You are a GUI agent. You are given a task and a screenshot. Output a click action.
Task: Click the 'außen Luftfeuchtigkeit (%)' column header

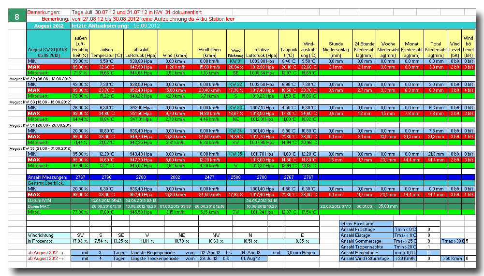[x=80, y=44]
